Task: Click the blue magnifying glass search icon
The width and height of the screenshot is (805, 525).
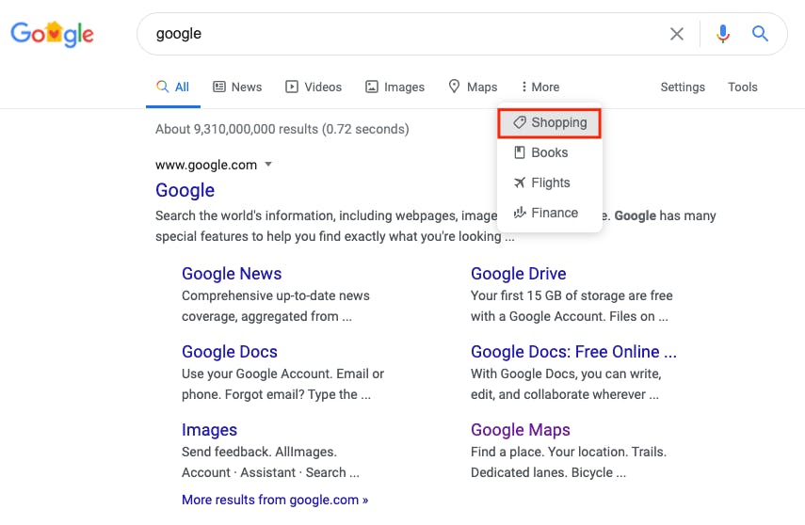Action: [x=760, y=35]
